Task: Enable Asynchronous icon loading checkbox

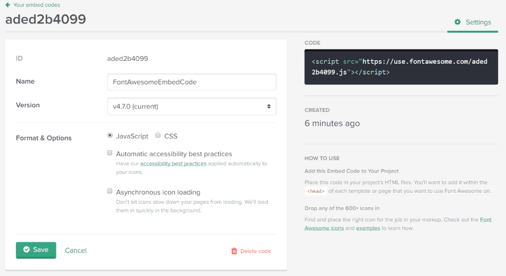Action: [x=110, y=191]
